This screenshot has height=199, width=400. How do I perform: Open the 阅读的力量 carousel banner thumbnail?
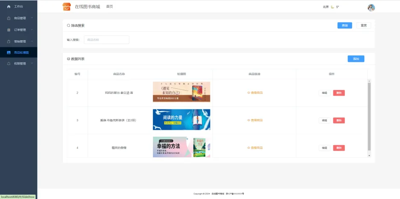point(181,120)
